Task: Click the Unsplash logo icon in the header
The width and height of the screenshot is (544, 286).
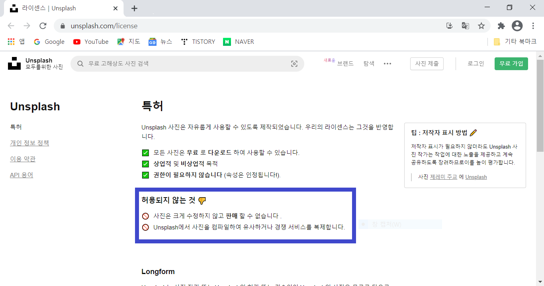Action: pyautogui.click(x=14, y=63)
